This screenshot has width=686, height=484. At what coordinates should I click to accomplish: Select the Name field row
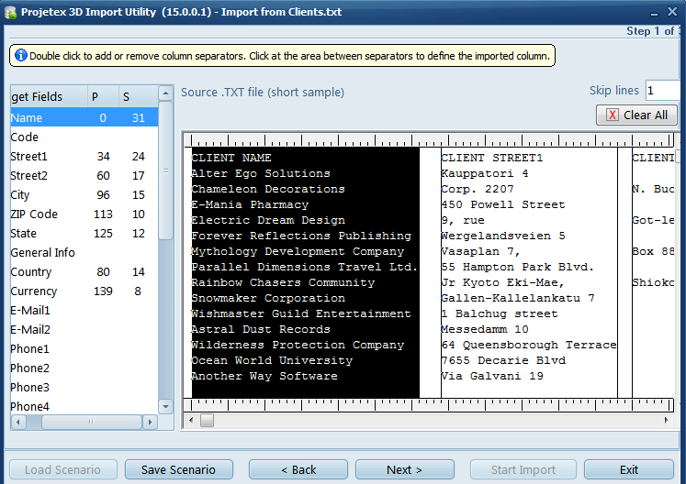tap(84, 117)
